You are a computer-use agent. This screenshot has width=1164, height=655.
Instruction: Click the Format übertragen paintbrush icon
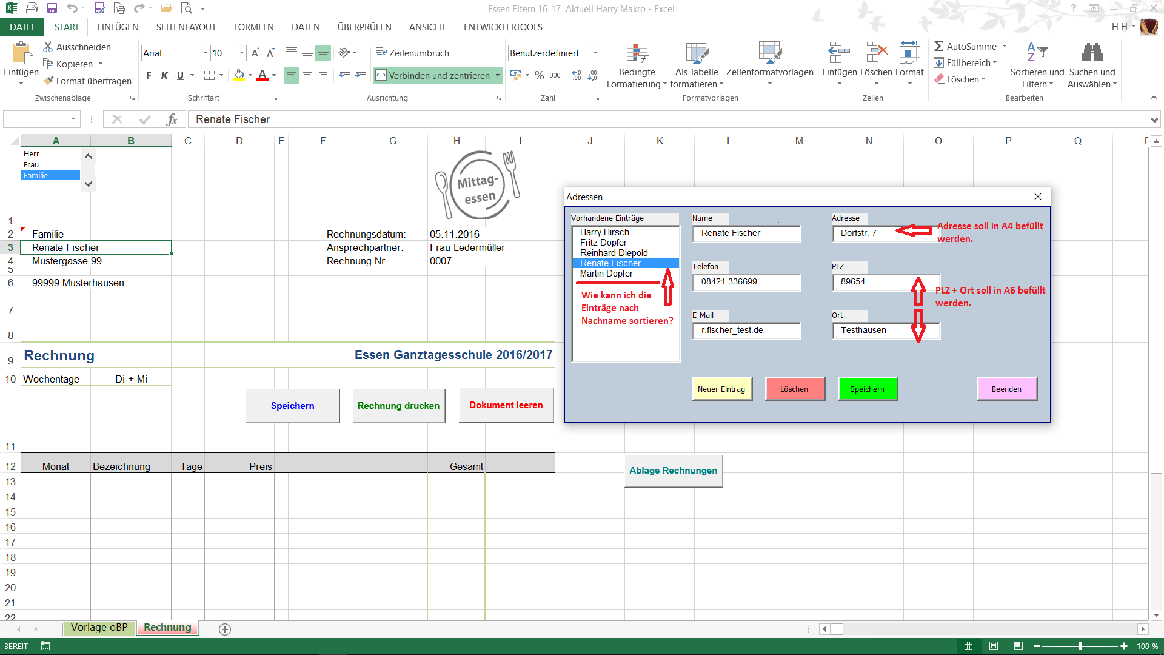49,81
